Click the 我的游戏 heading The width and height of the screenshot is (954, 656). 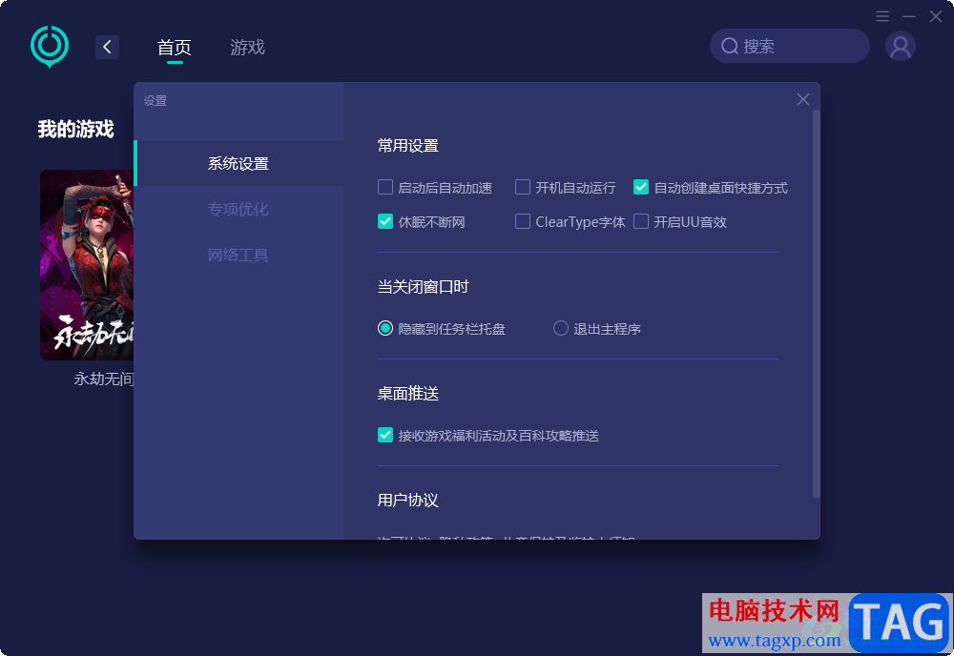(x=76, y=129)
